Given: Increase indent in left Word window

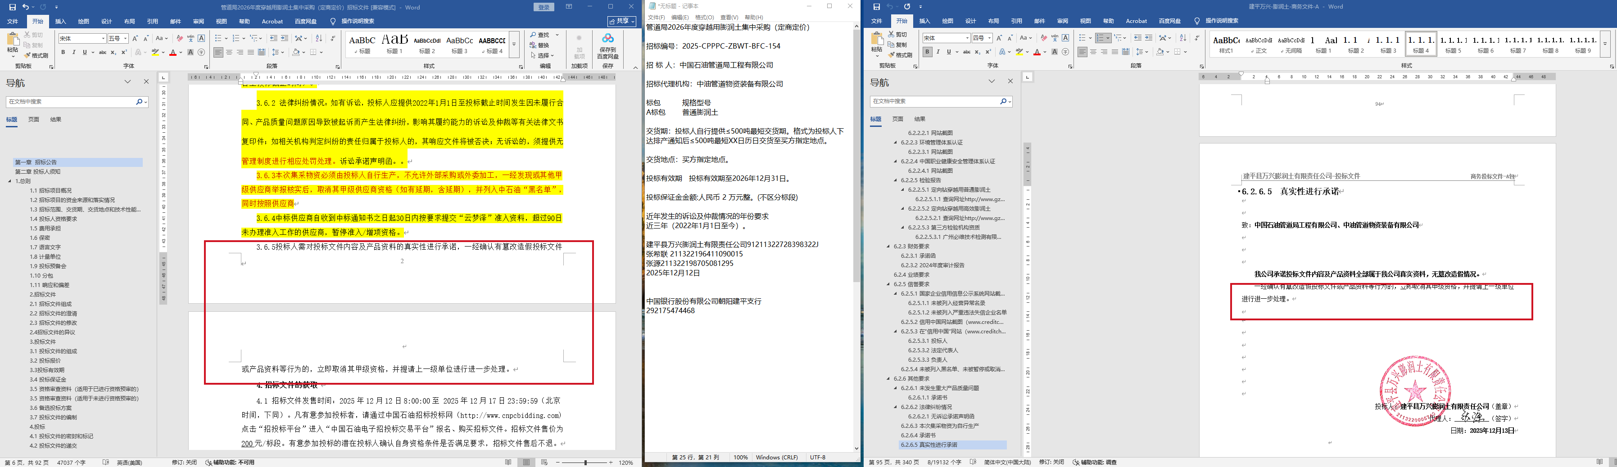Looking at the screenshot, I should point(285,38).
